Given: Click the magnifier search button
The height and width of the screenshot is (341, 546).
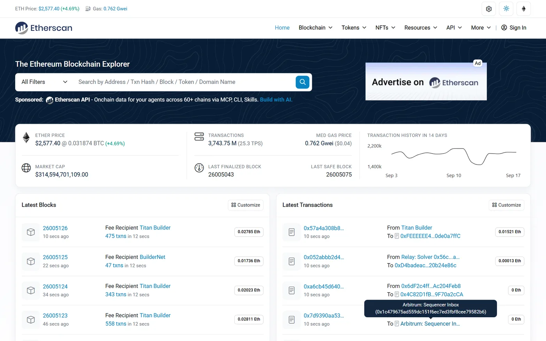Looking at the screenshot, I should pyautogui.click(x=303, y=82).
